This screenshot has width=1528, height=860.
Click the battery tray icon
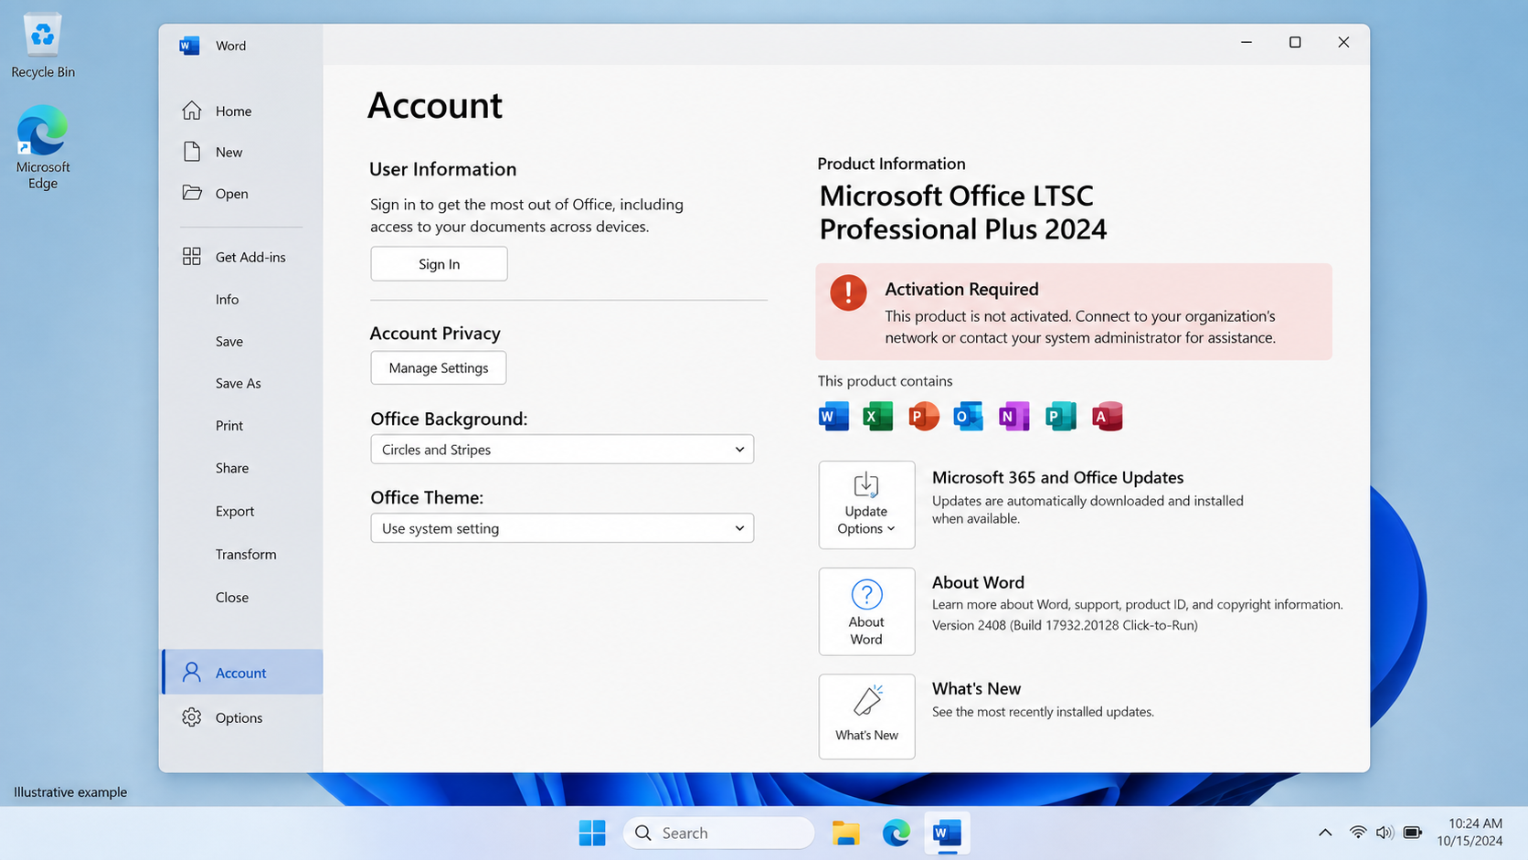coord(1413,833)
